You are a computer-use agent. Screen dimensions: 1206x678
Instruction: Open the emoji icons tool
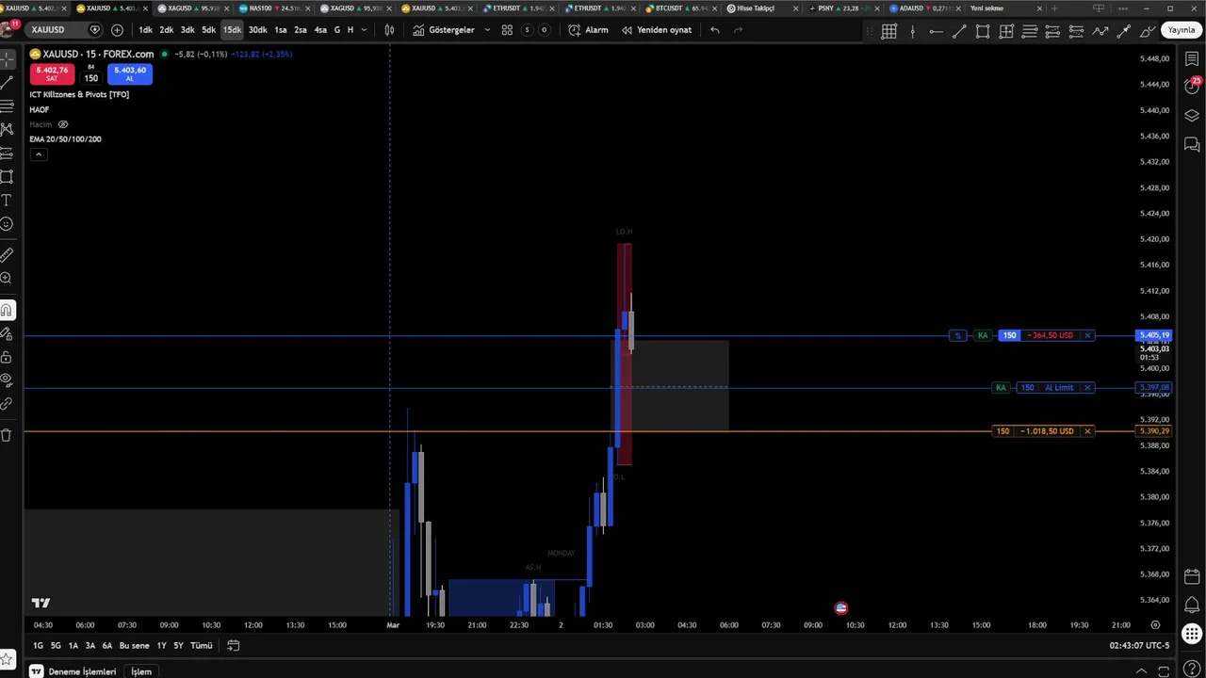pos(7,224)
